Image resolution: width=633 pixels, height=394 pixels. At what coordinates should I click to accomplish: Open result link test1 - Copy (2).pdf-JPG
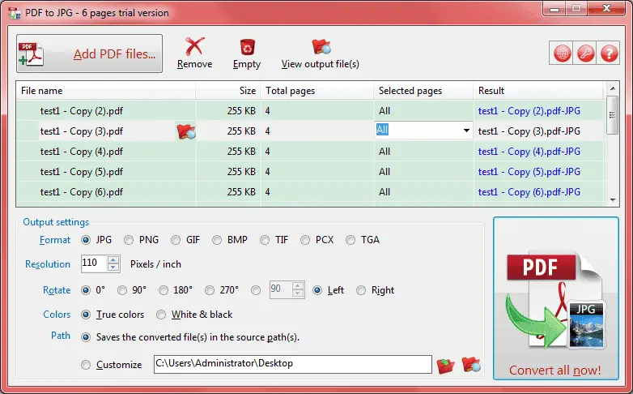[529, 111]
